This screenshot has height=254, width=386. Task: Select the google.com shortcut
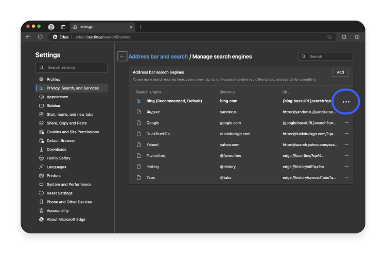coord(231,123)
